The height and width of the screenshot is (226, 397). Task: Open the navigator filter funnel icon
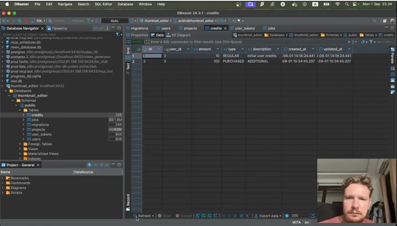pyautogui.click(x=118, y=35)
